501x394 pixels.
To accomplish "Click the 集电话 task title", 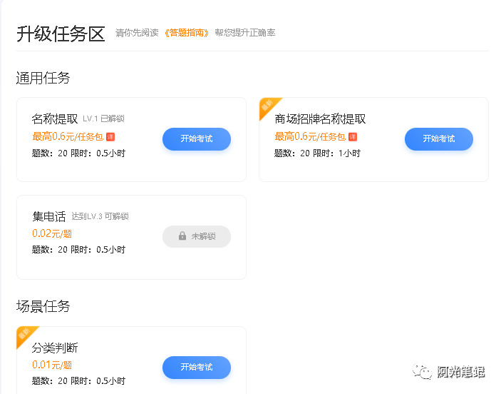I will [48, 216].
